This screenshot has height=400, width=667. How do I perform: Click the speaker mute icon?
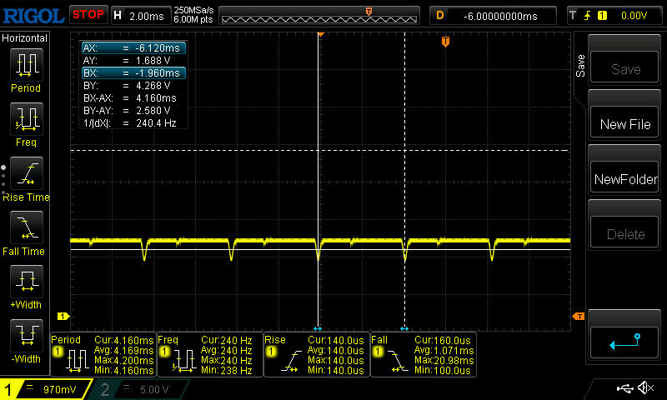644,388
